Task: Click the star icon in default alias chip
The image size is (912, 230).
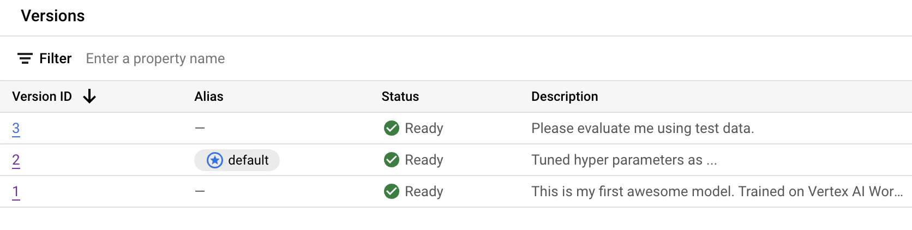Action: pos(215,160)
